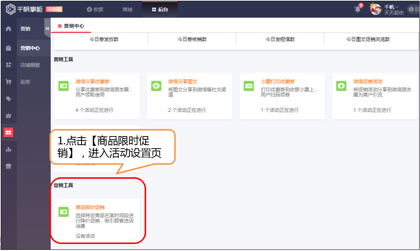The image size is (420, 251).
Task: Select the home icon in the left sidebar
Action: [9, 28]
